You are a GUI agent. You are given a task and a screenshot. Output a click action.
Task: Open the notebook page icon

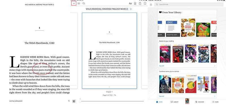click(x=135, y=3)
